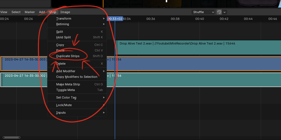Click the 00:33+02 playhead frame marker
The height and width of the screenshot is (140, 281).
[115, 19]
